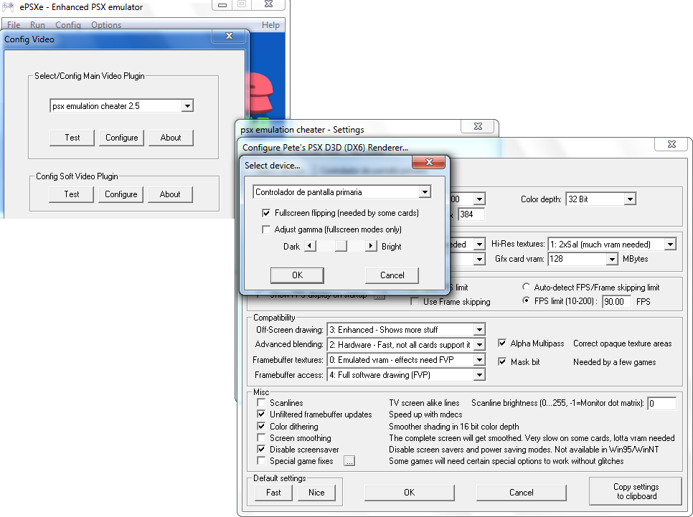This screenshot has height=517, width=693.
Task: Select Auto-detect FPS/Frame skipping limit radio
Action: [526, 287]
